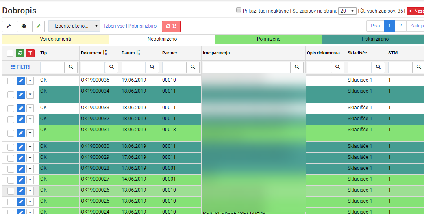This screenshot has width=424, height=214.
Task: Click search icon in Tip filter
Action: [x=71, y=67]
